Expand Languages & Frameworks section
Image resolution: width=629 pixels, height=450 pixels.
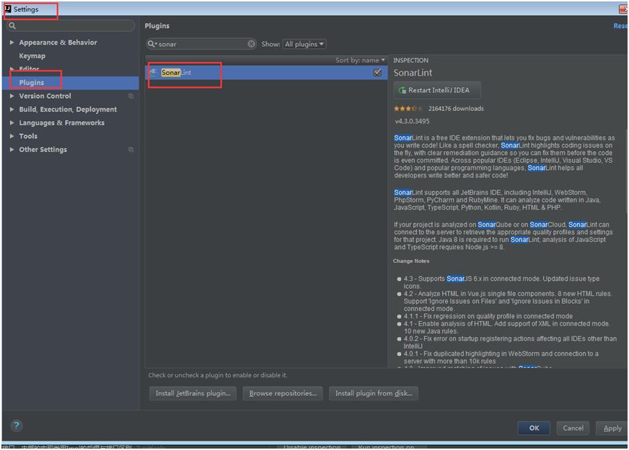point(12,122)
